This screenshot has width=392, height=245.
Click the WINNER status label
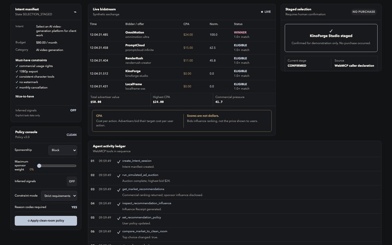[240, 33]
